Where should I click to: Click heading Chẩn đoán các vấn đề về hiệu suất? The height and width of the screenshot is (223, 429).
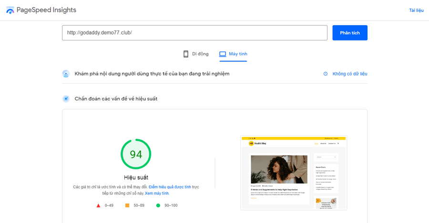point(116,99)
